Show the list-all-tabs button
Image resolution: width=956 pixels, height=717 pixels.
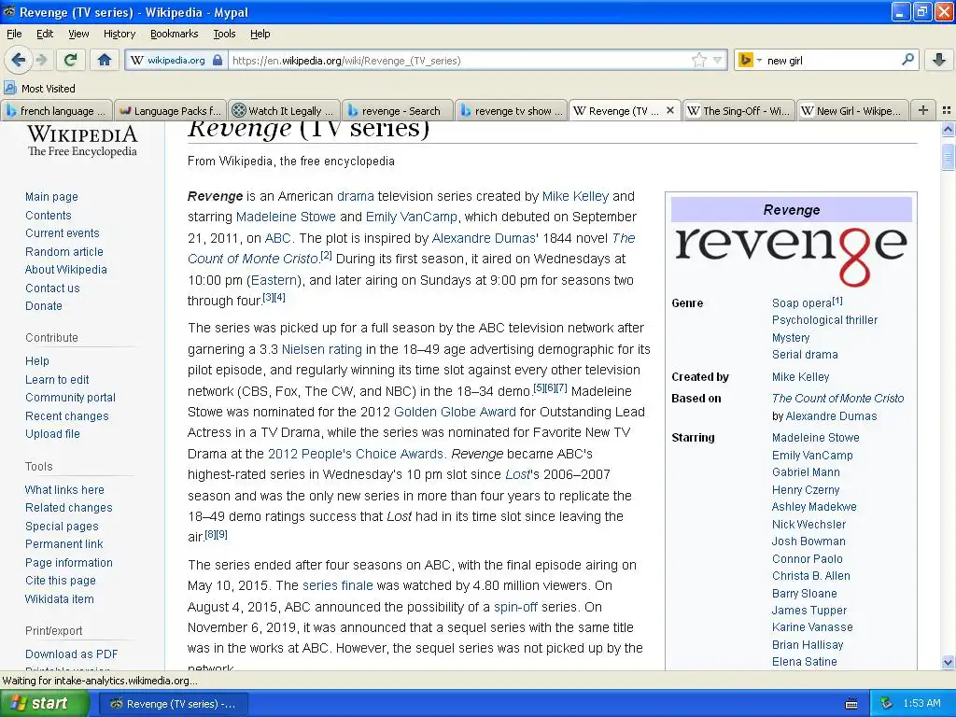pos(947,110)
